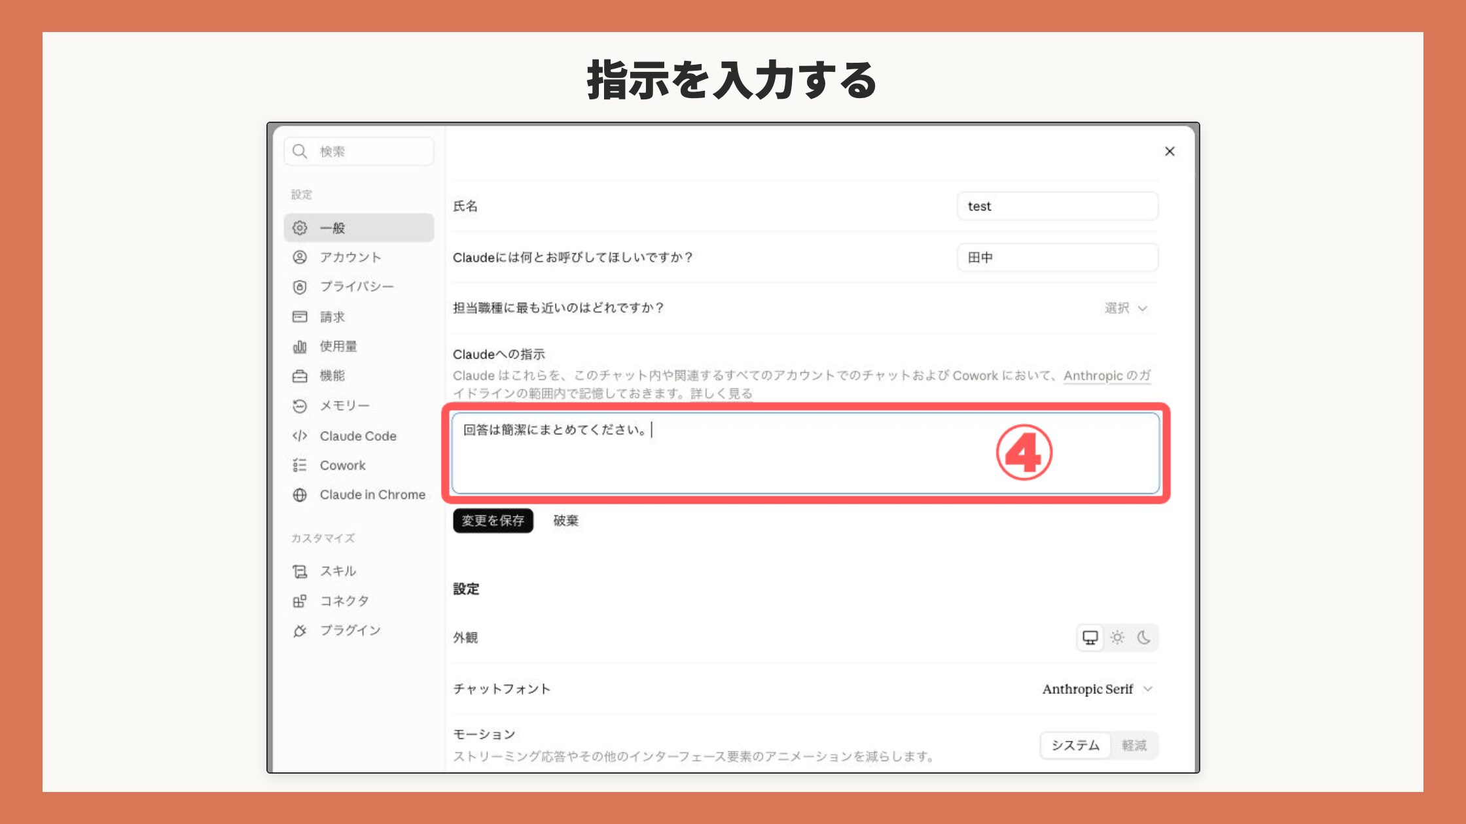Viewport: 1466px width, 824px height.
Task: Set motion to システム
Action: click(1075, 746)
